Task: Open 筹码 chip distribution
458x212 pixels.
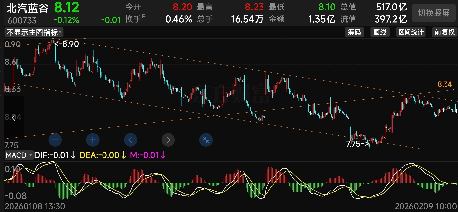Action: coord(354,32)
